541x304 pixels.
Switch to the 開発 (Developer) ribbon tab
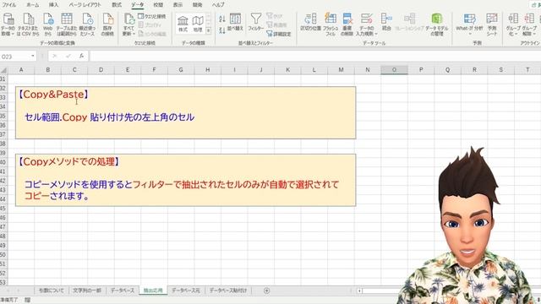coord(197,5)
